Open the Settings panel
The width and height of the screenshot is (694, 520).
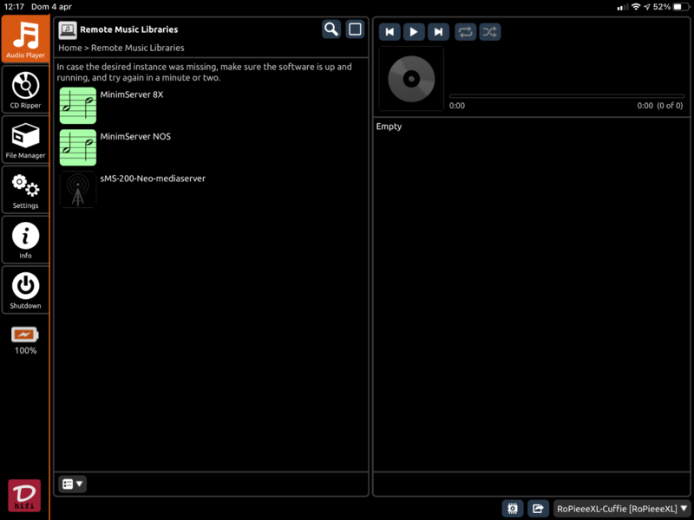(25, 190)
